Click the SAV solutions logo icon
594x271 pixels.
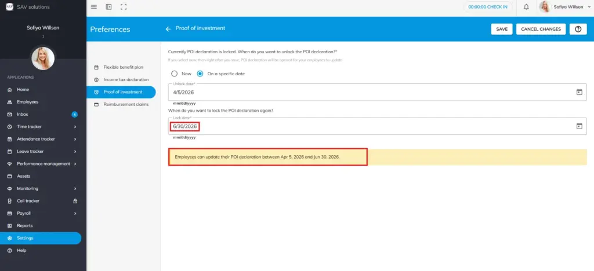click(9, 7)
